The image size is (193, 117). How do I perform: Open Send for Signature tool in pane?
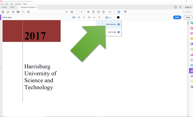point(191,76)
